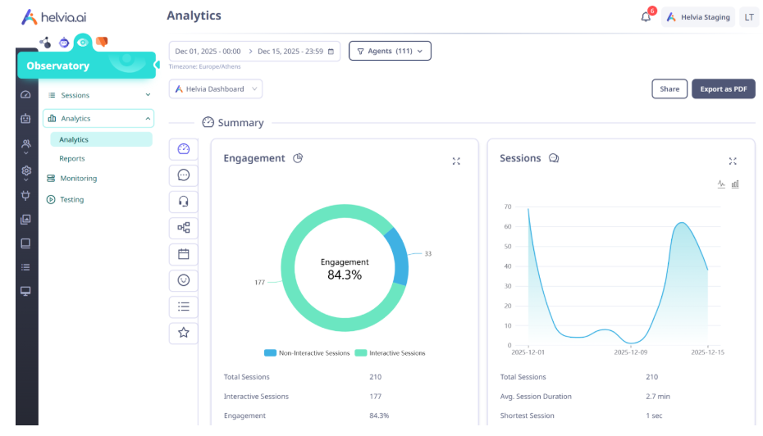Open Reports under Analytics
The width and height of the screenshot is (763, 436).
coord(72,158)
